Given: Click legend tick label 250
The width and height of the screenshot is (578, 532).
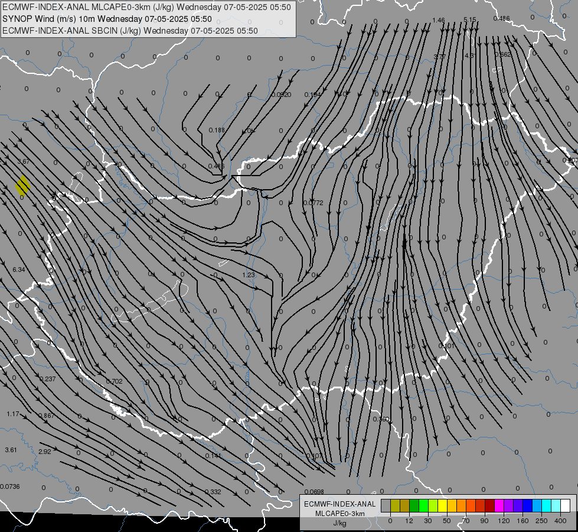Looking at the screenshot, I should 541,521.
